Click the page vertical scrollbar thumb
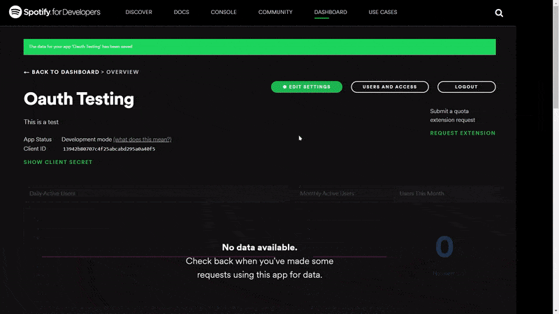Viewport: 559px width, 314px height. click(556, 57)
